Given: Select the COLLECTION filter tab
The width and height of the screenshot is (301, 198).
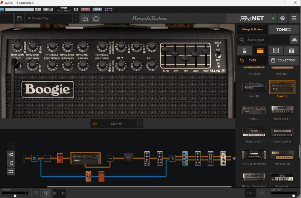Looking at the screenshot, I should click(x=284, y=60).
